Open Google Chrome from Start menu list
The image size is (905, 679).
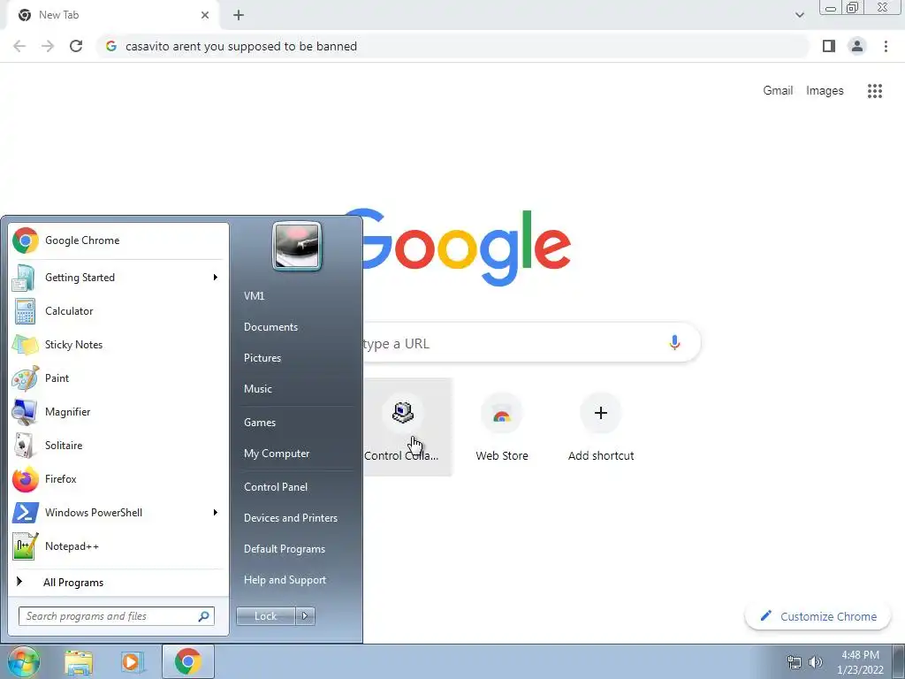point(118,240)
